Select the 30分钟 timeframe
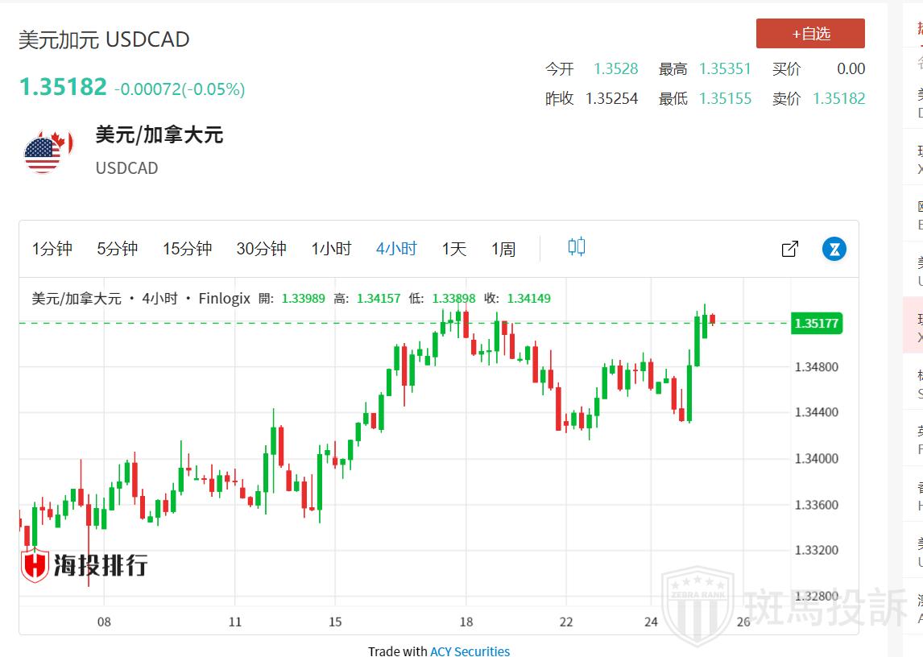 261,249
